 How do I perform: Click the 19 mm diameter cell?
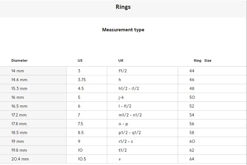click(x=18, y=141)
